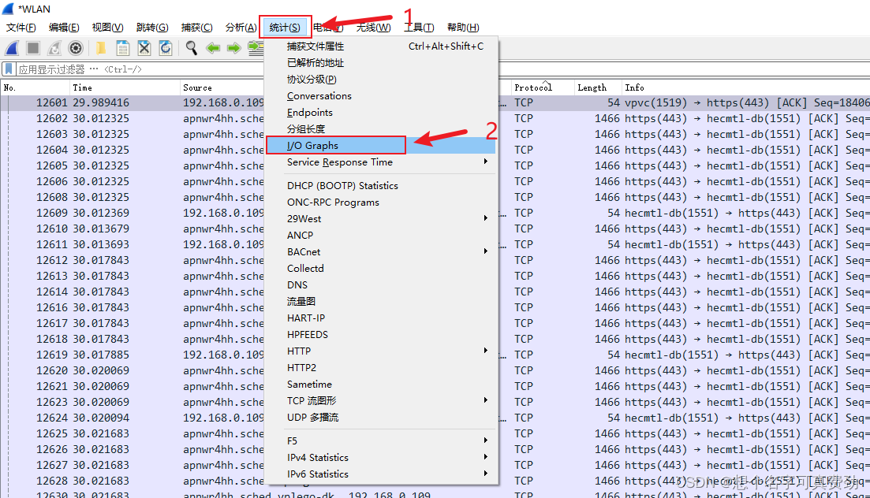Start capturing packets with the blue fin icon
Image resolution: width=870 pixels, height=498 pixels.
coord(12,48)
